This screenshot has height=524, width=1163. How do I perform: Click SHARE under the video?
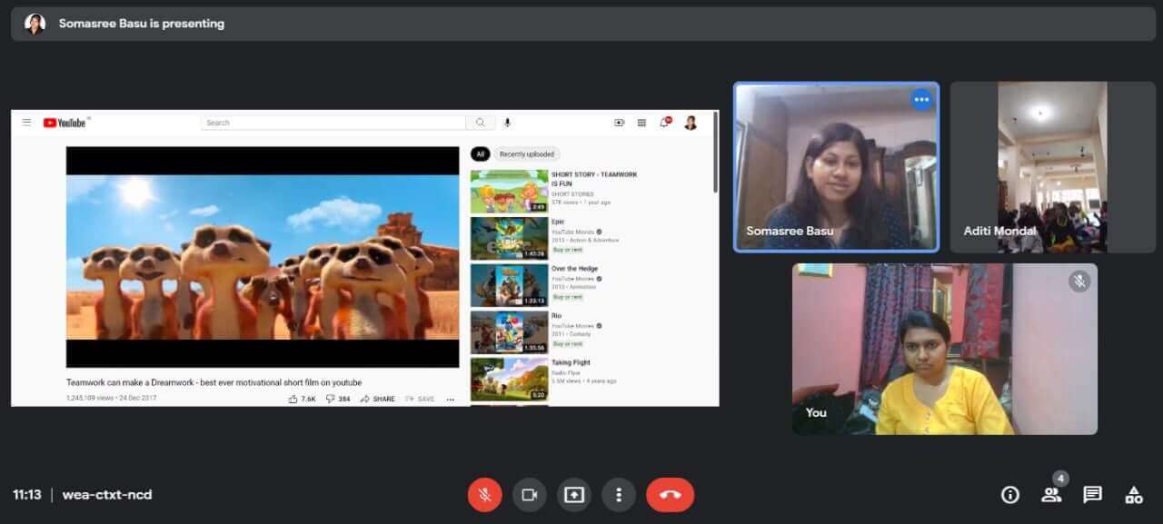pos(377,399)
